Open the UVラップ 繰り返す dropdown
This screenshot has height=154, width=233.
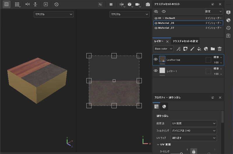(194, 138)
